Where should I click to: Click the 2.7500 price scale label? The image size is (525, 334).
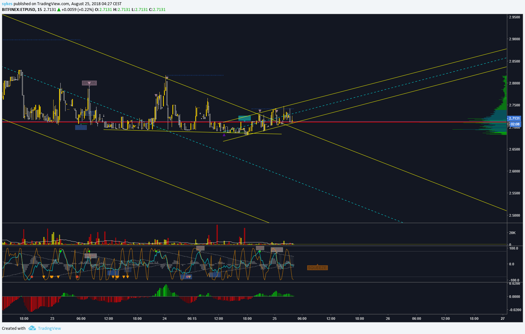pyautogui.click(x=514, y=105)
